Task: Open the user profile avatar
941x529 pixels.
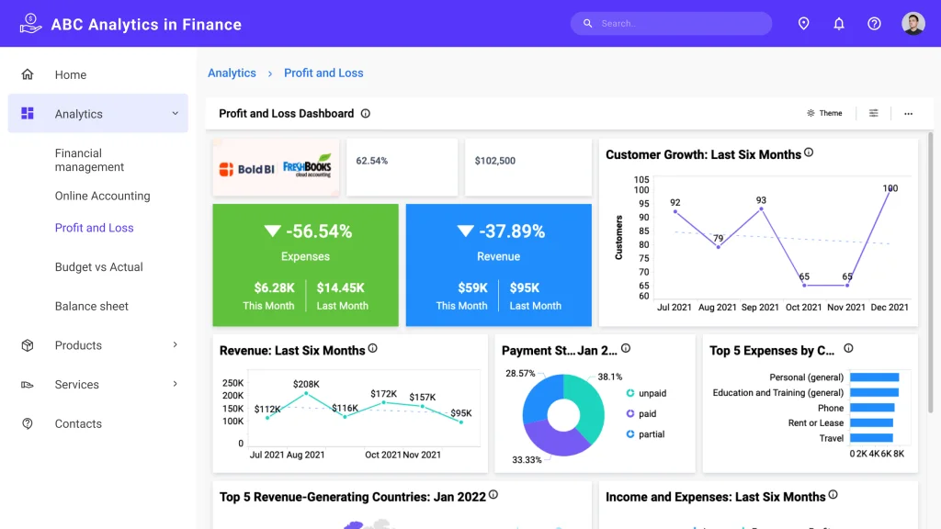Action: tap(913, 23)
